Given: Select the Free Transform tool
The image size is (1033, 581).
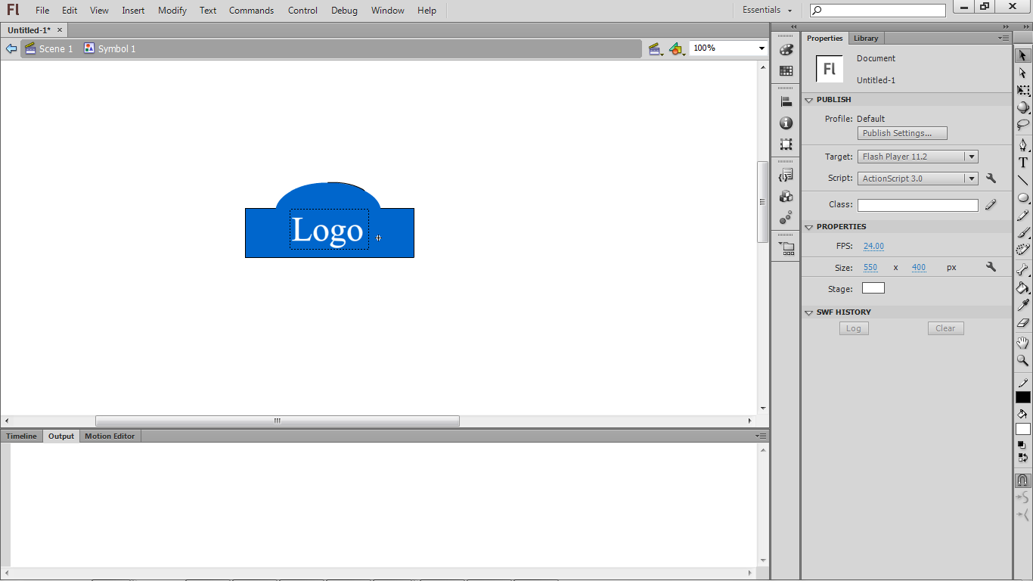Looking at the screenshot, I should [x=1022, y=91].
